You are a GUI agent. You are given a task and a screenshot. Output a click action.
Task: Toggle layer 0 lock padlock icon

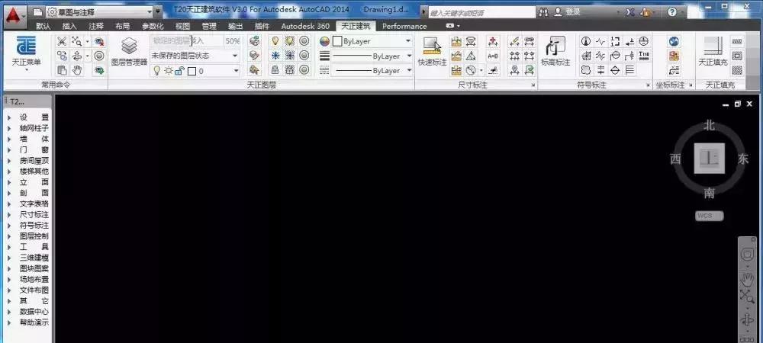(x=179, y=71)
